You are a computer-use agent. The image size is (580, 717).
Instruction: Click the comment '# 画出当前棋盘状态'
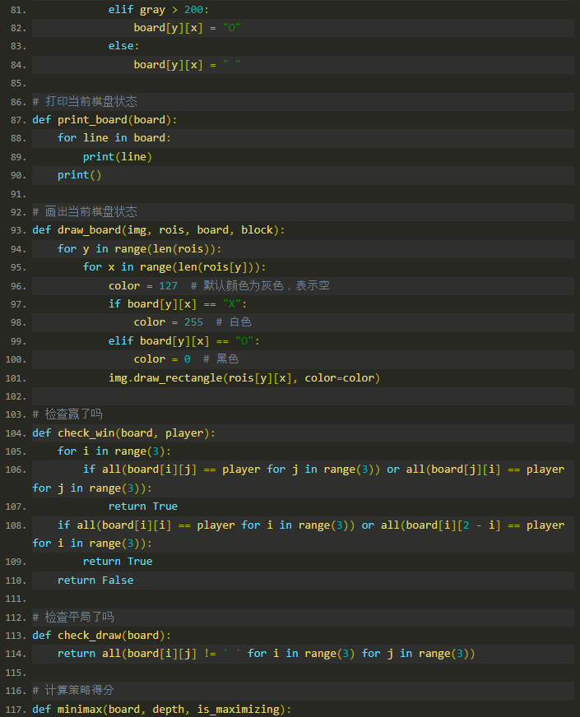[85, 211]
